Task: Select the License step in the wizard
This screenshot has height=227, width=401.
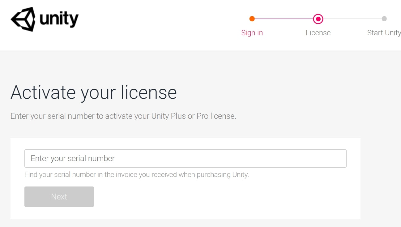Action: click(318, 32)
